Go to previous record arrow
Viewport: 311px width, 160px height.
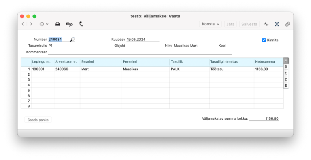pos(23,24)
